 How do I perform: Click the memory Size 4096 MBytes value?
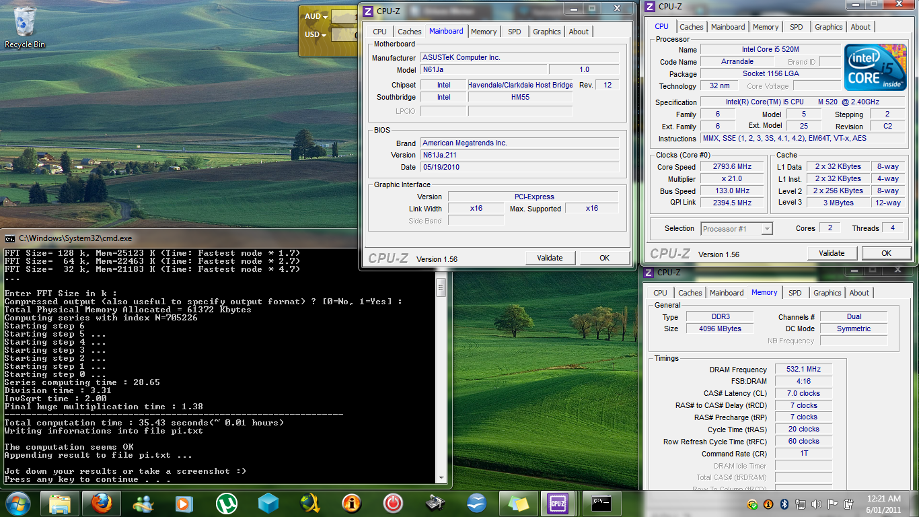(x=721, y=329)
